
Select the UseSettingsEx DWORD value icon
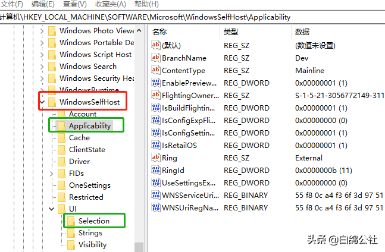pos(156,183)
